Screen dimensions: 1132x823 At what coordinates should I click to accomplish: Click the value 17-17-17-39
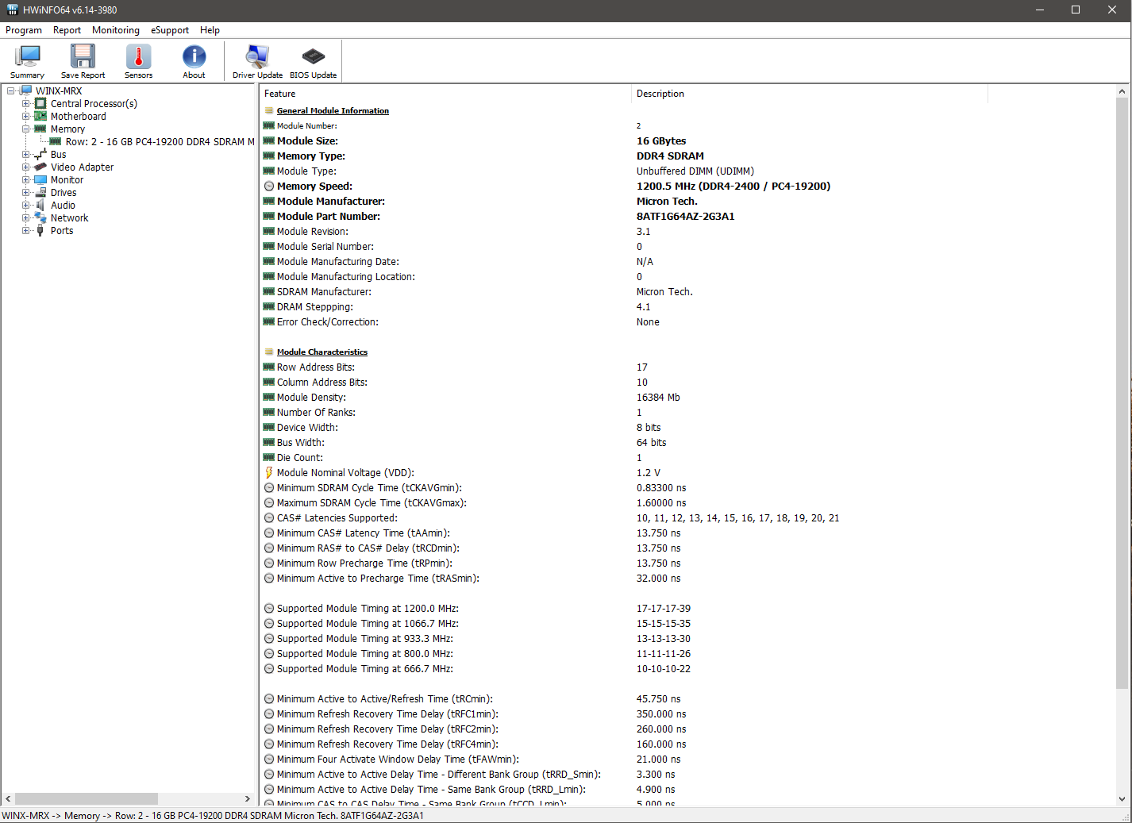click(x=664, y=609)
